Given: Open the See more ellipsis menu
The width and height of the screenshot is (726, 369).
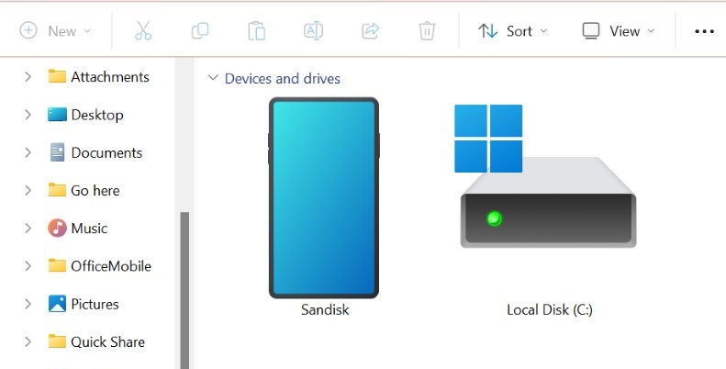Looking at the screenshot, I should 704,31.
